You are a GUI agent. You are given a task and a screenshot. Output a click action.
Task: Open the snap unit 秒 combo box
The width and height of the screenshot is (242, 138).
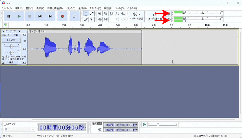click(x=19, y=129)
